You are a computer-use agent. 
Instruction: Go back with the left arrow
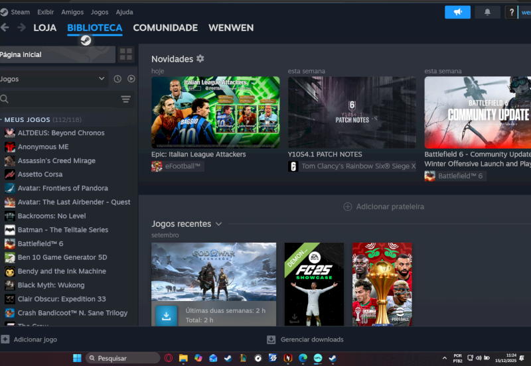click(5, 27)
